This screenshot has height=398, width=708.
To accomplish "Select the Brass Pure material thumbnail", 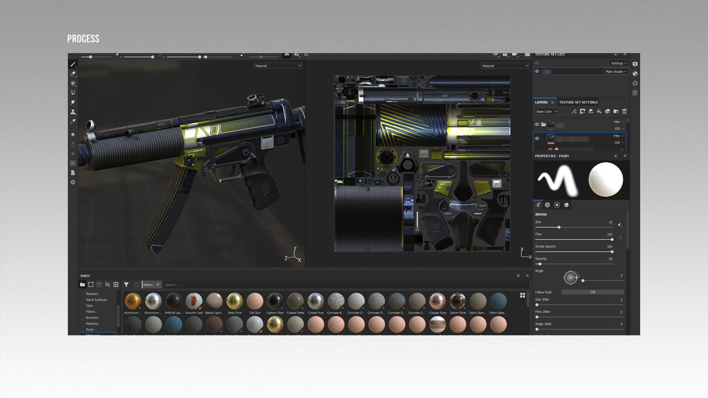I will click(x=235, y=301).
